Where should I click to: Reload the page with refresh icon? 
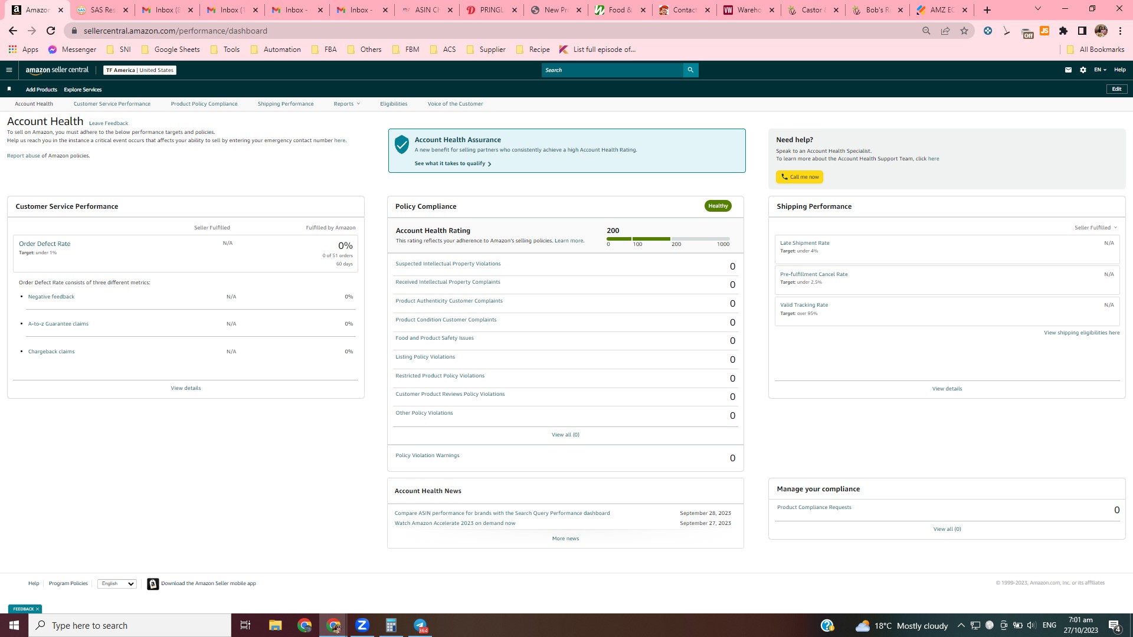[x=51, y=31]
